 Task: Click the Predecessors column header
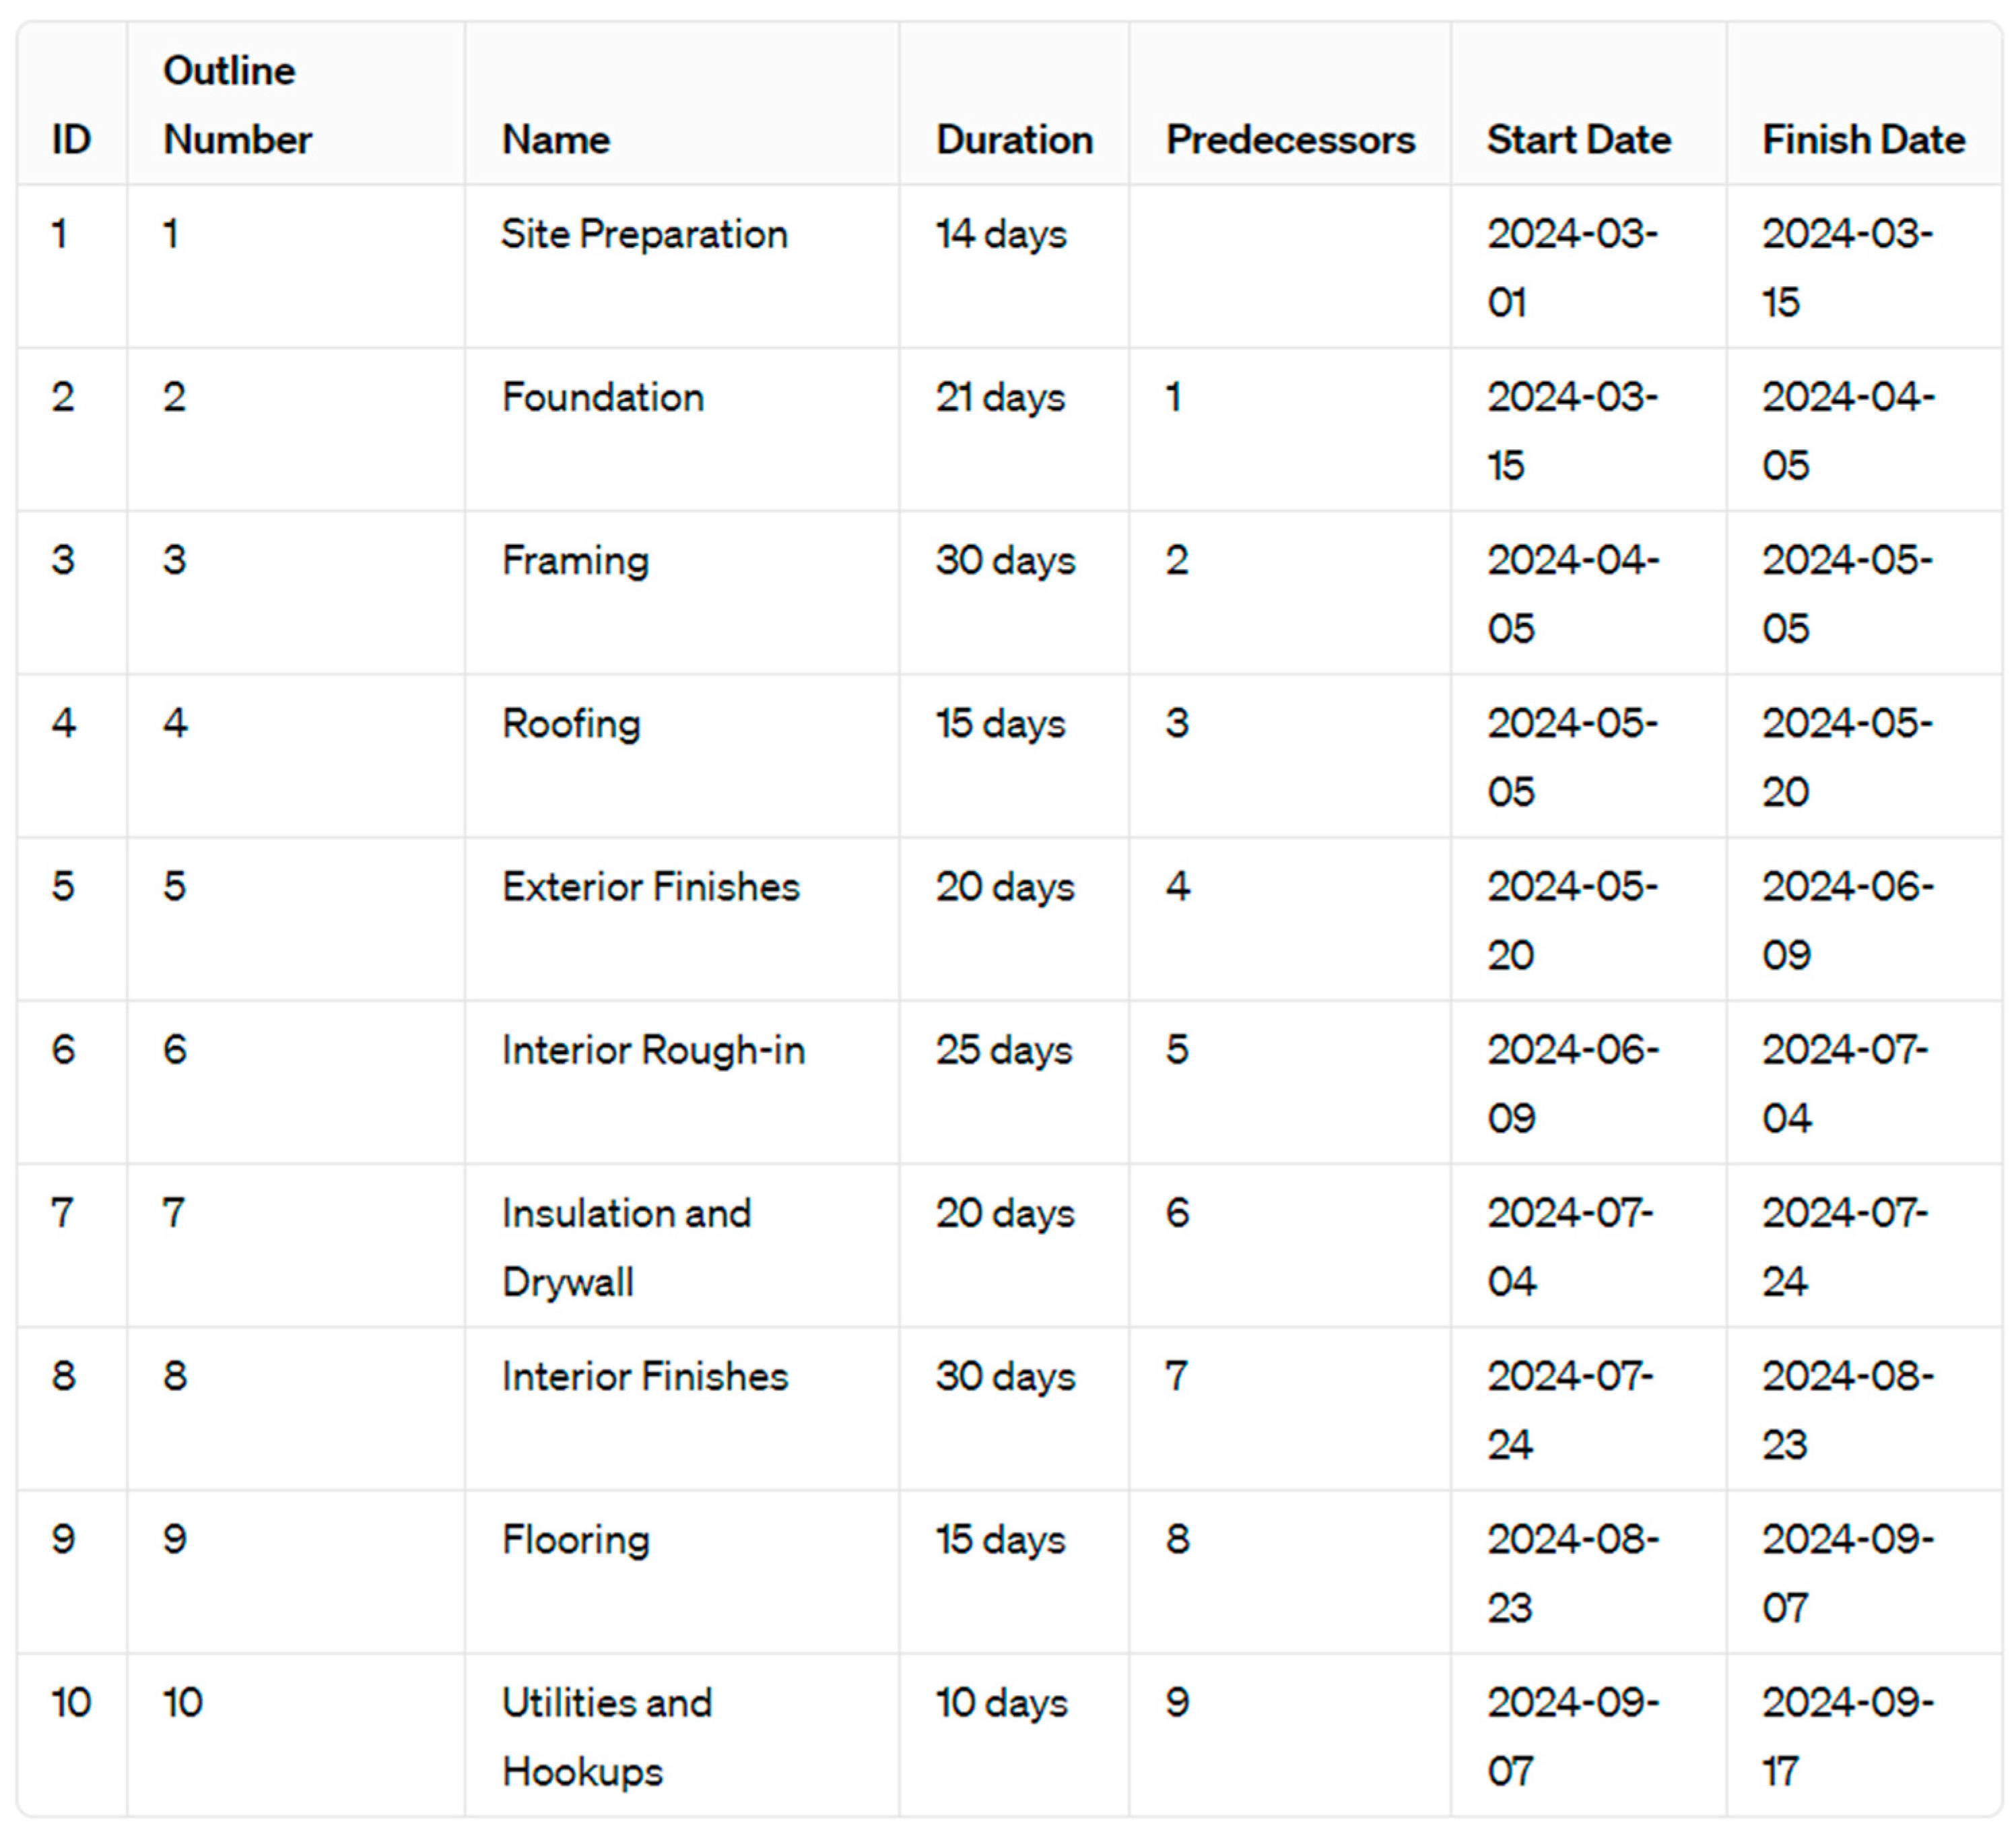pos(1290,140)
